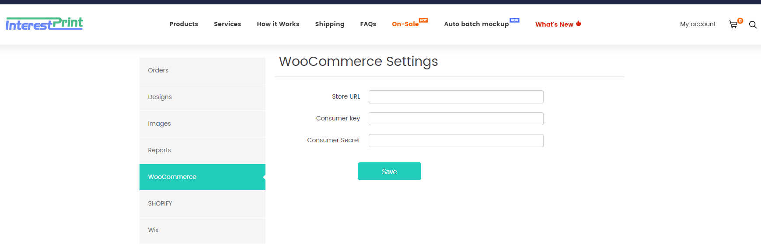
Task: Save the WooCommerce settings
Action: [389, 172]
